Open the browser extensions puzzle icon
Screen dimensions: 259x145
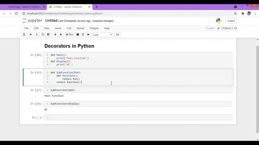click(x=243, y=13)
